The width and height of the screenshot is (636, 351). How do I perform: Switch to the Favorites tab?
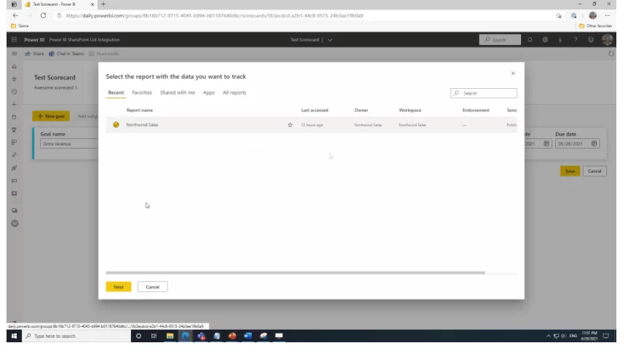142,92
